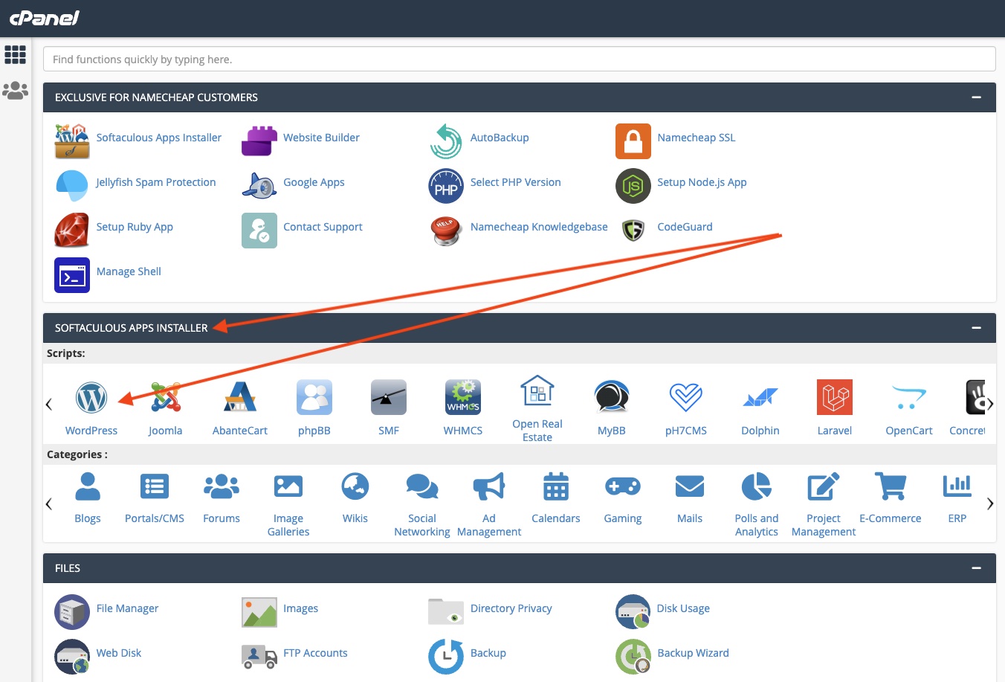Click the Namecheap SSL padlock icon

[633, 141]
